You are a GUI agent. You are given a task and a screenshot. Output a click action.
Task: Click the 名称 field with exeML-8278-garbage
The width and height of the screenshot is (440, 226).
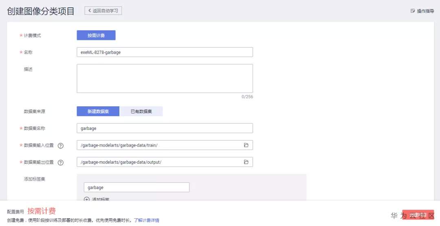coord(165,52)
